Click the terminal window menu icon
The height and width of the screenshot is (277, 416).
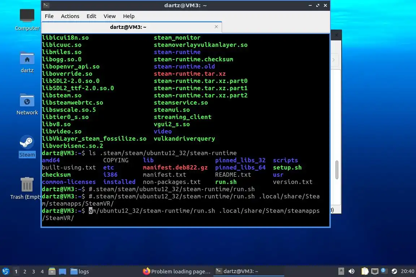46,5
